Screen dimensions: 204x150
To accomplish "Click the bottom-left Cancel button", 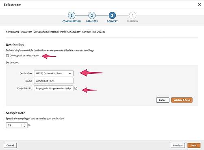I will pos(10,146).
